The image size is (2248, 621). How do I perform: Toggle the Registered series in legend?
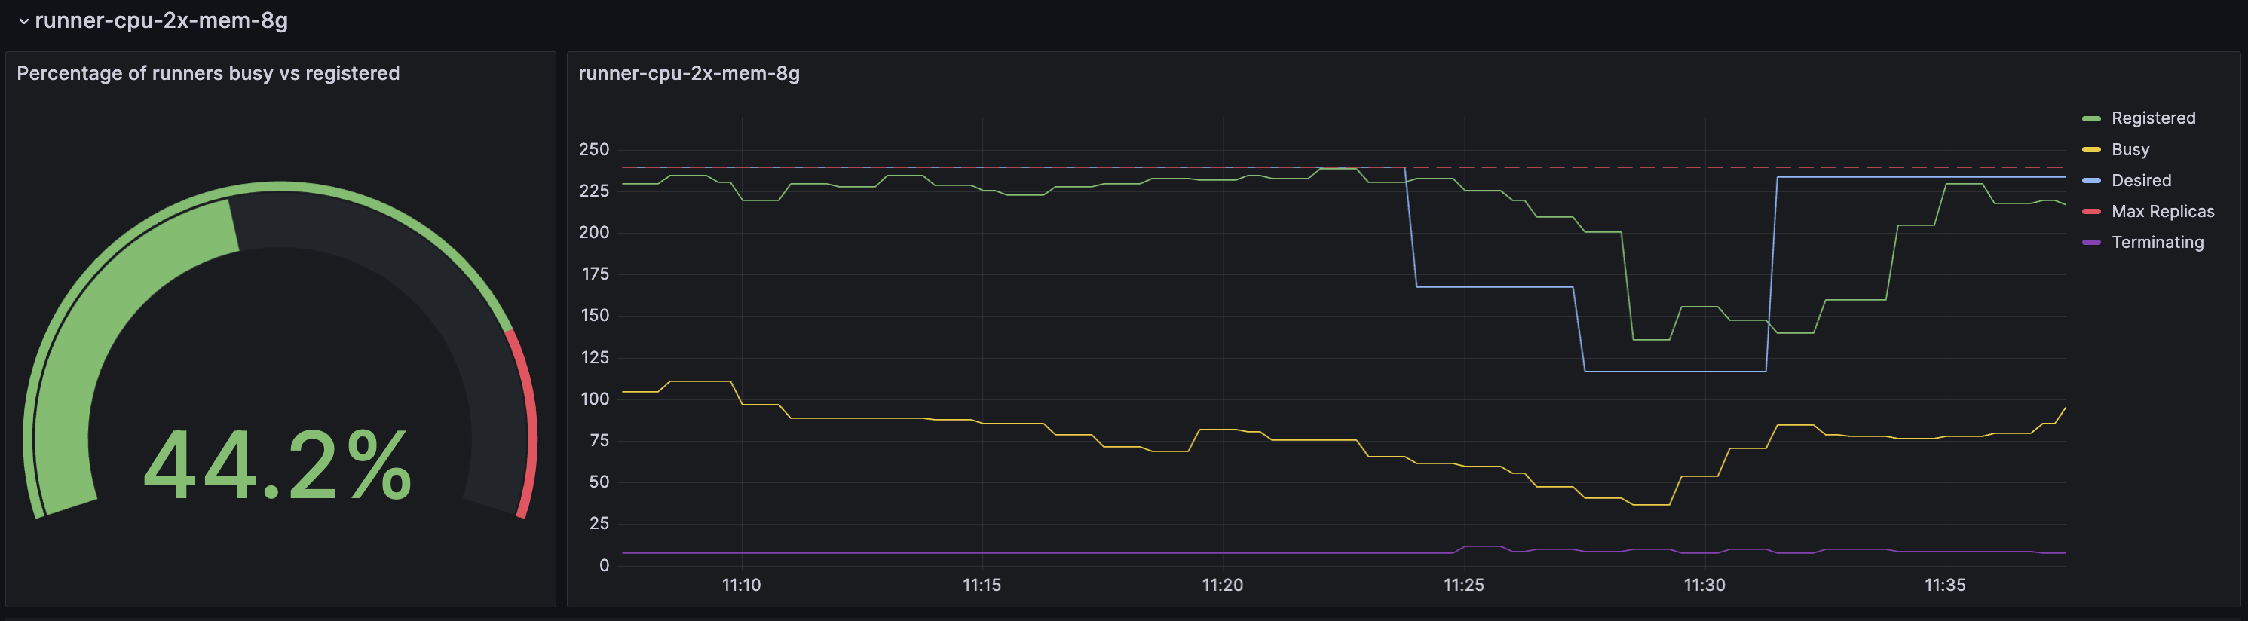pos(2153,118)
